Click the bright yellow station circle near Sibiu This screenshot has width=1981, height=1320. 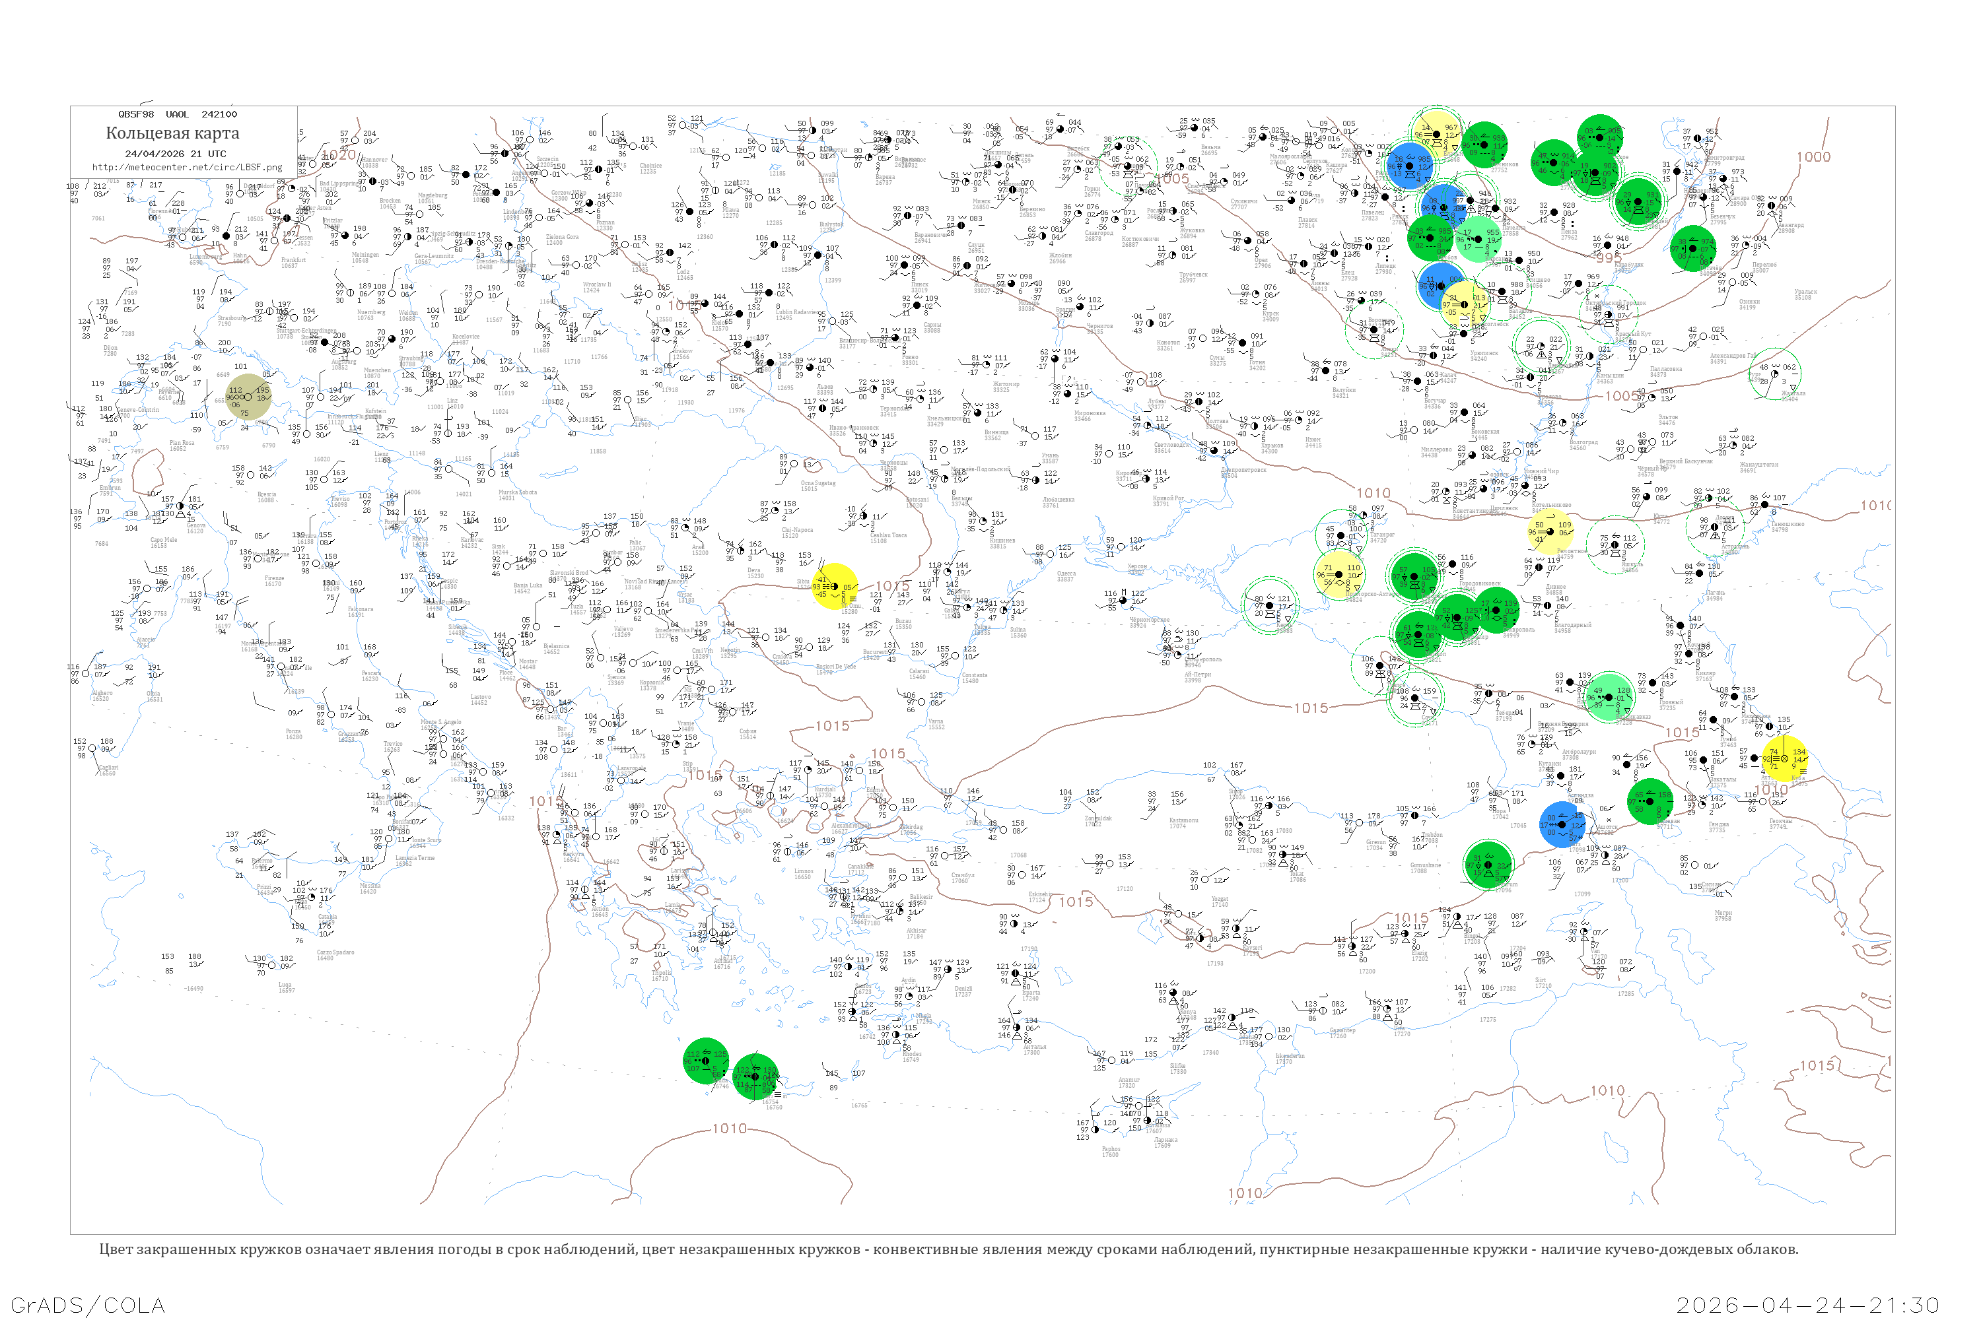(835, 587)
